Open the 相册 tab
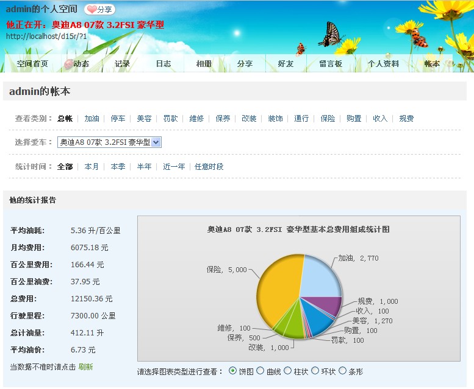The width and height of the screenshot is (474, 389). click(204, 64)
